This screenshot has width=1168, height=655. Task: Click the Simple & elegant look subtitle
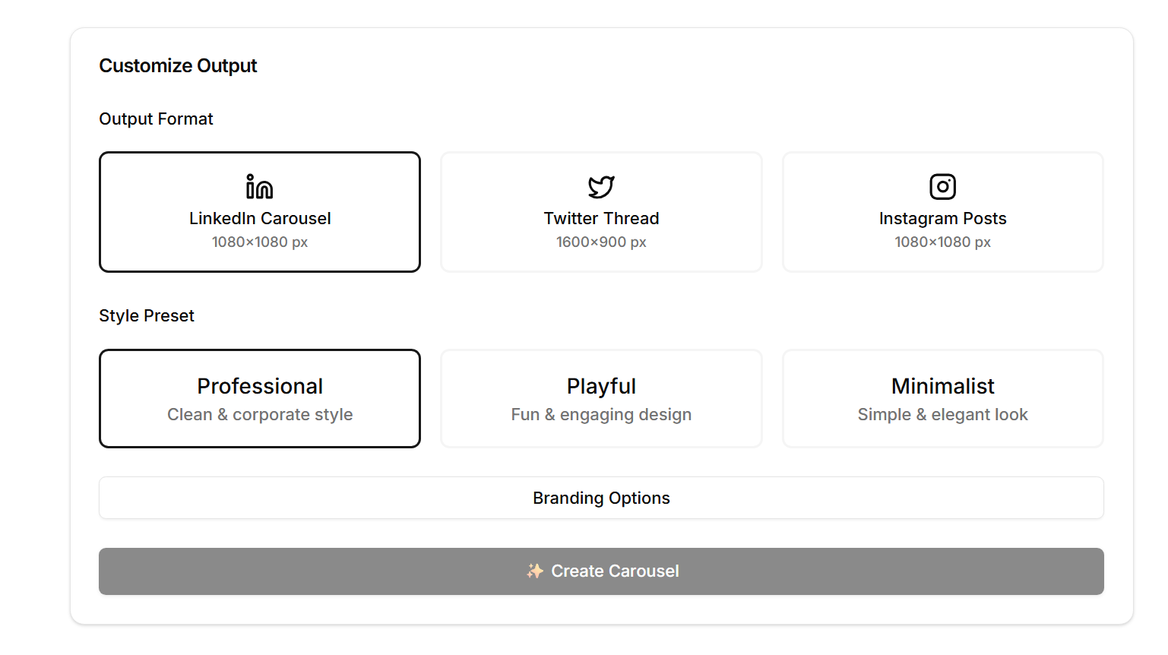coord(942,415)
